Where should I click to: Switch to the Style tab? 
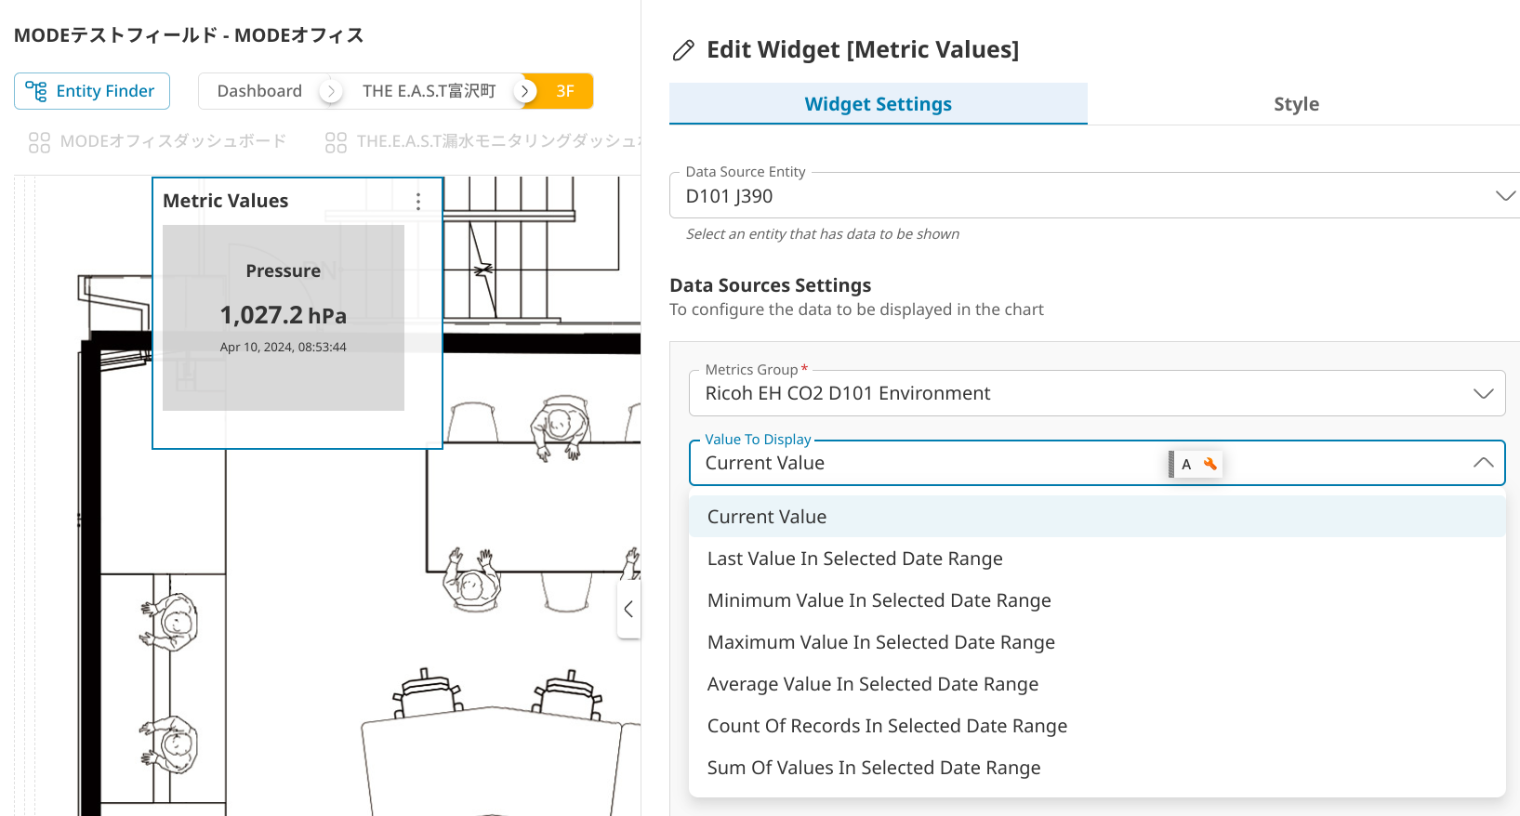pyautogui.click(x=1295, y=104)
